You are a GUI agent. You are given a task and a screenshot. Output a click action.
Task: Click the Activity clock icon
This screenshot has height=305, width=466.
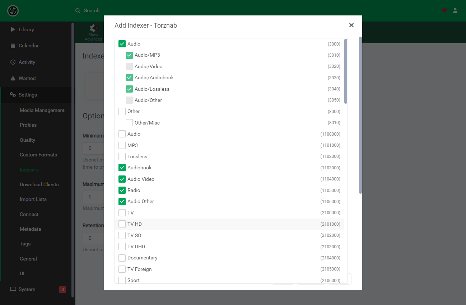click(x=13, y=62)
